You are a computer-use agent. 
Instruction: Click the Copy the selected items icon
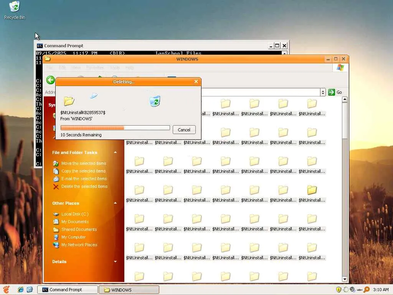[x=56, y=171]
